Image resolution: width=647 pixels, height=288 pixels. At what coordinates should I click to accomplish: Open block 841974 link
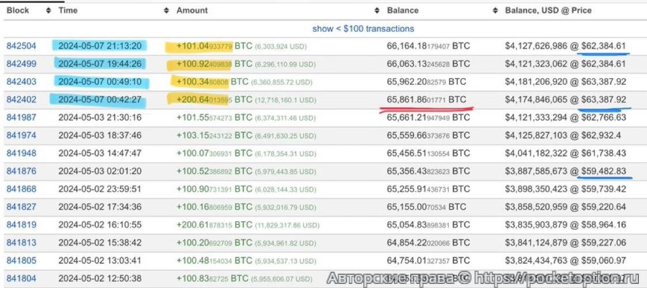coord(21,135)
